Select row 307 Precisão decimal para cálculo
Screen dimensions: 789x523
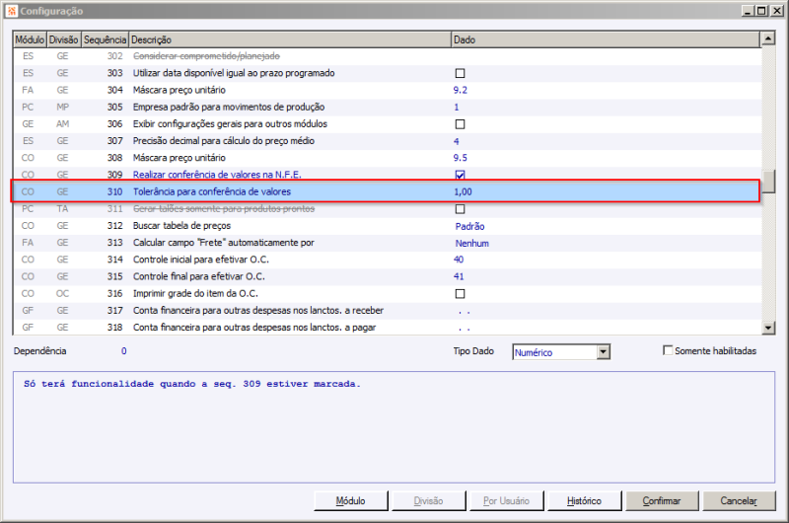point(387,141)
